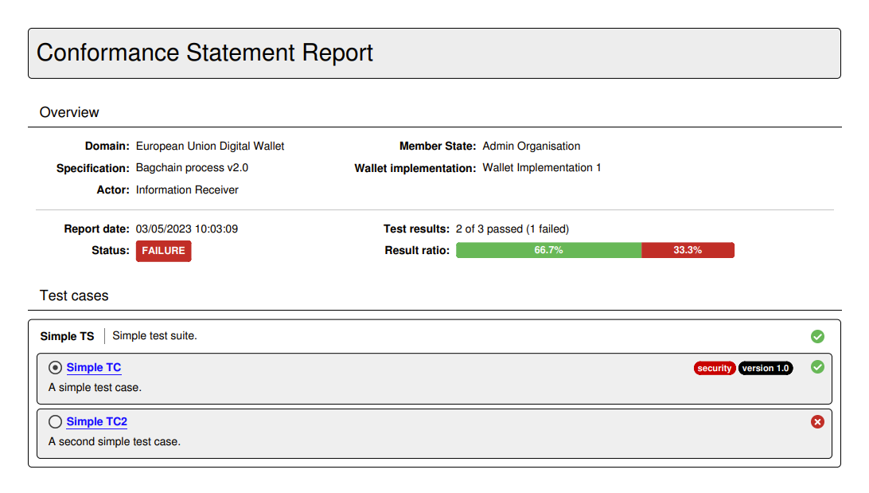Collapse the Simple TC test case panel

[93, 367]
